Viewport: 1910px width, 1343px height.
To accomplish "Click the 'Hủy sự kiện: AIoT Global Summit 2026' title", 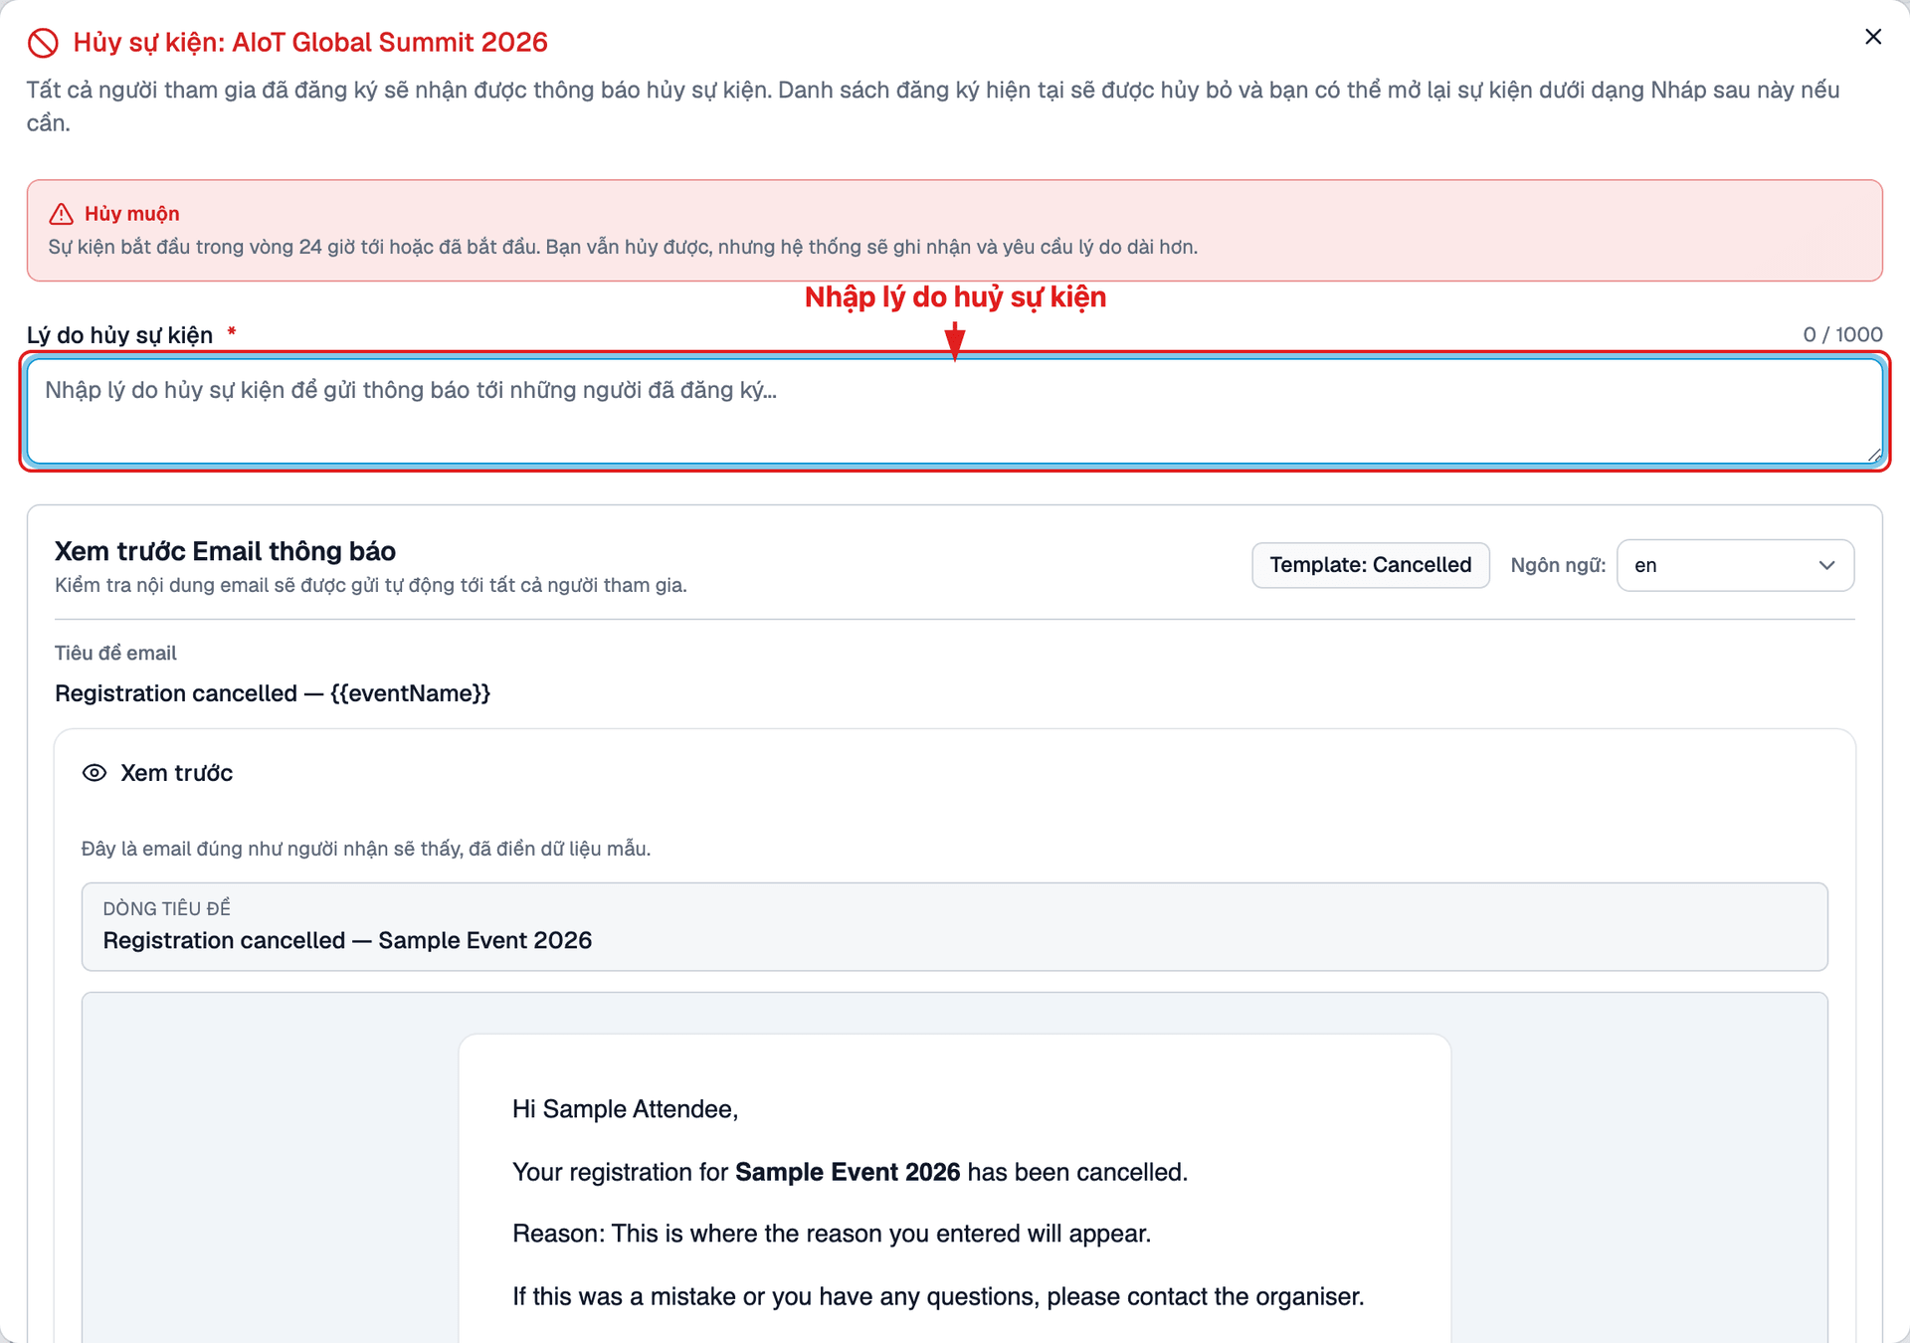I will (x=310, y=43).
